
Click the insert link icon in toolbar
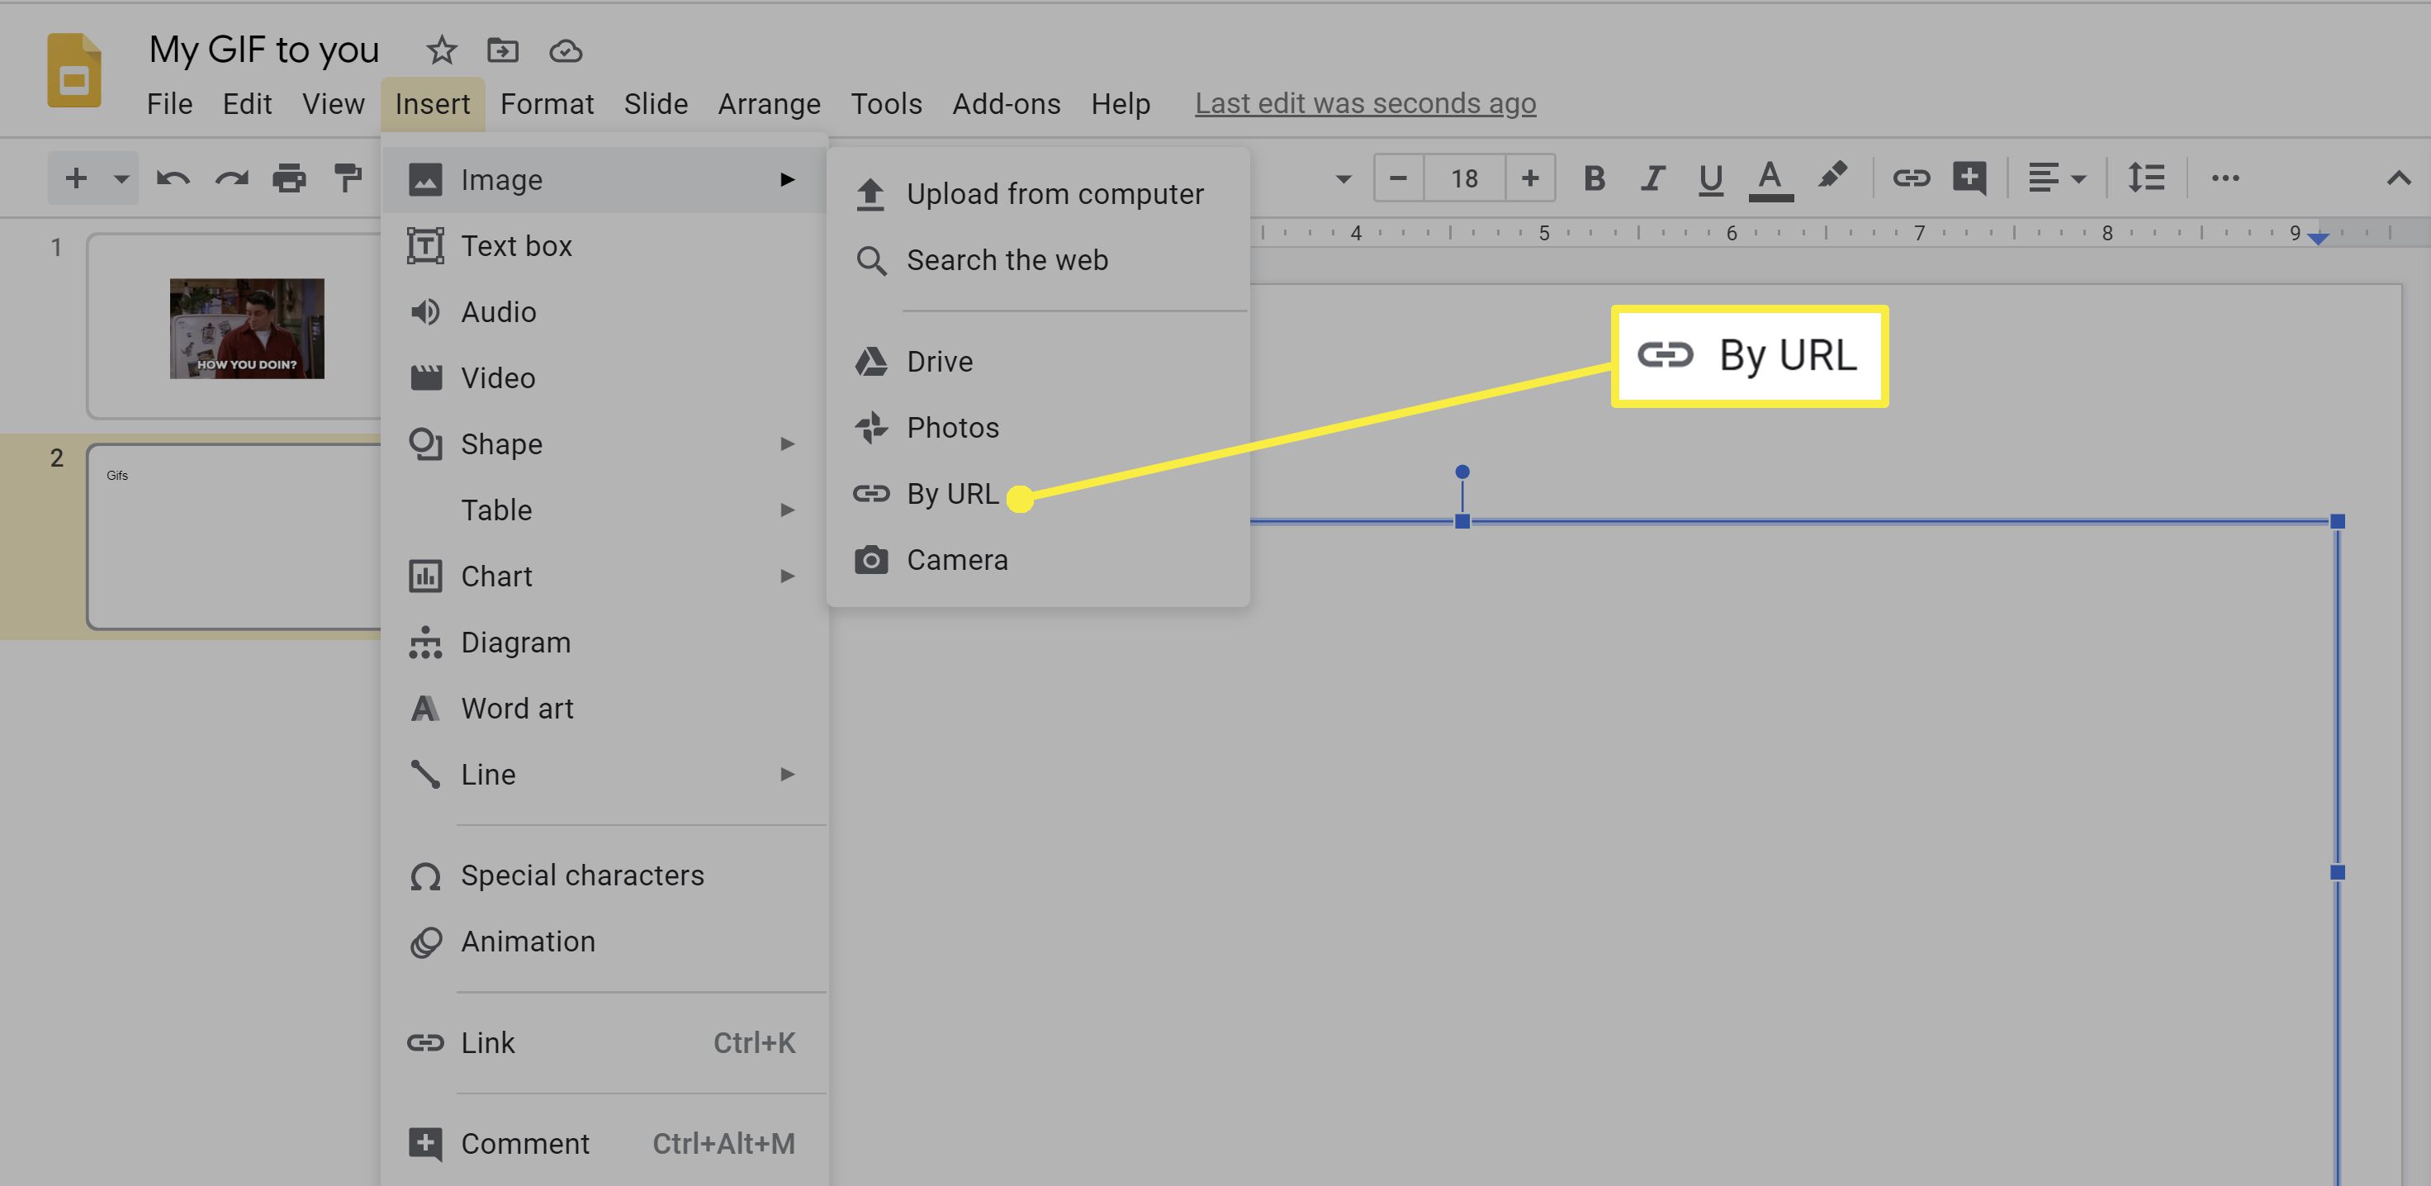coord(1910,175)
